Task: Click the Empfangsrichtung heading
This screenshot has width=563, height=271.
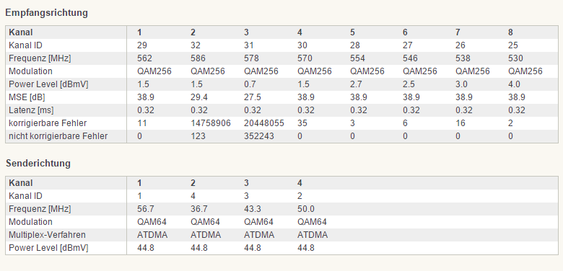Action: [x=46, y=12]
